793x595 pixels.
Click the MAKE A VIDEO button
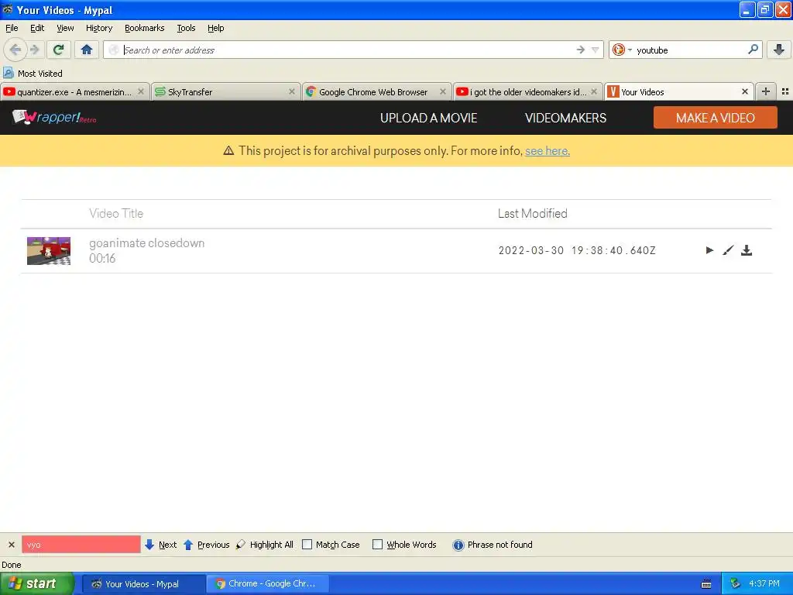(x=715, y=118)
